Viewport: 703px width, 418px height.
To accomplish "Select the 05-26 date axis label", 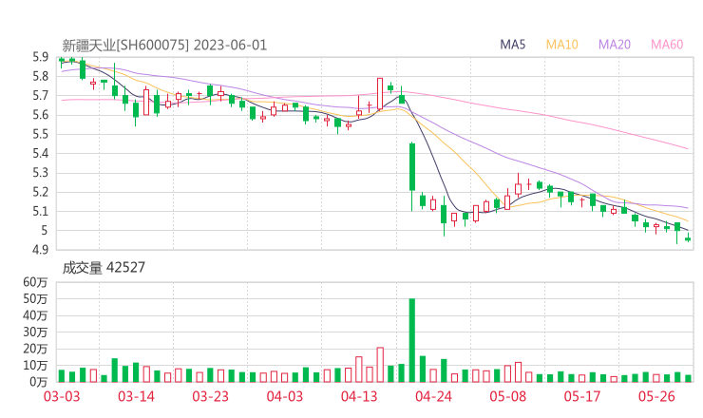I will [656, 396].
